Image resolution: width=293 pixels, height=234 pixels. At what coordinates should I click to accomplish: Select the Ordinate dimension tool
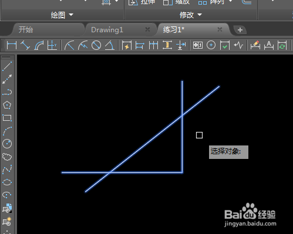(52, 45)
